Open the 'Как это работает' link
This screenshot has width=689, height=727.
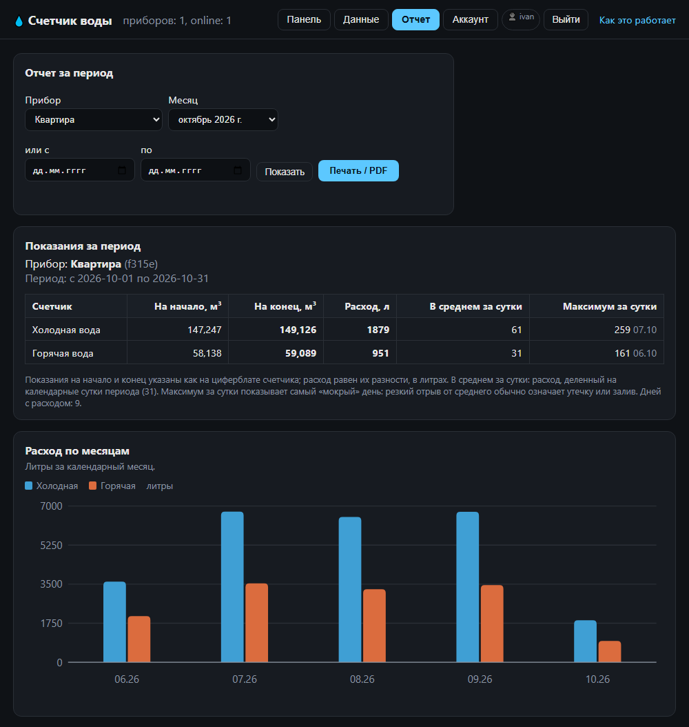[637, 21]
